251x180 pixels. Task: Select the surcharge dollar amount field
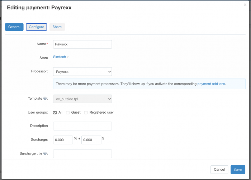click(91, 140)
